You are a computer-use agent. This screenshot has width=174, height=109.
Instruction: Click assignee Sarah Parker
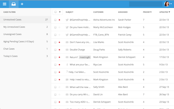click(124, 20)
